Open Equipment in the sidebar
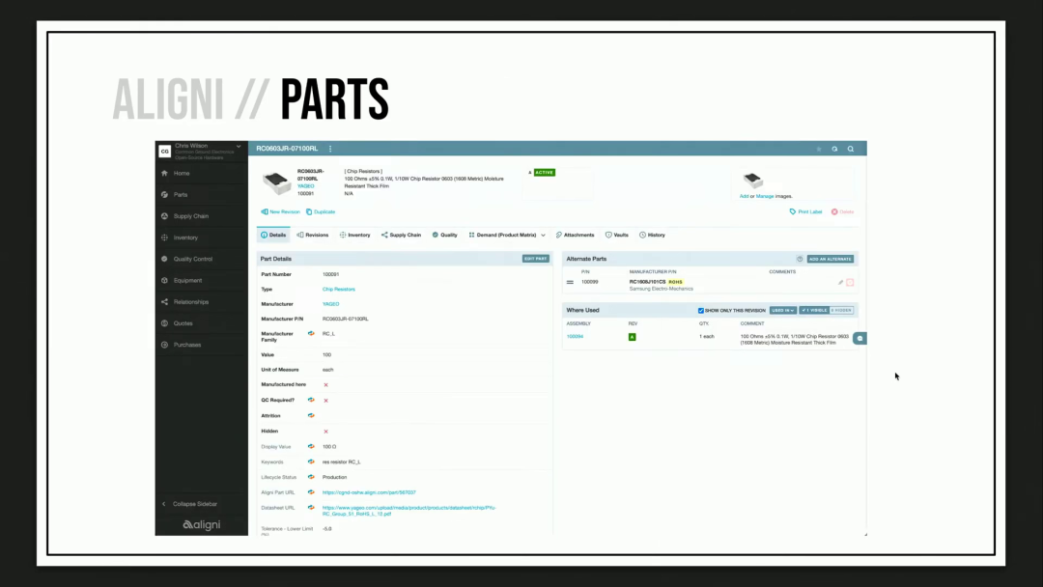 tap(187, 281)
